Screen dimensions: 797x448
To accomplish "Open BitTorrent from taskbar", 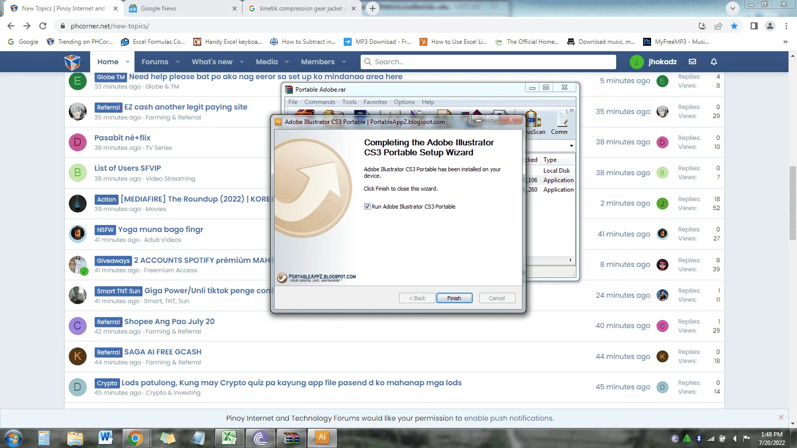I will (260, 438).
